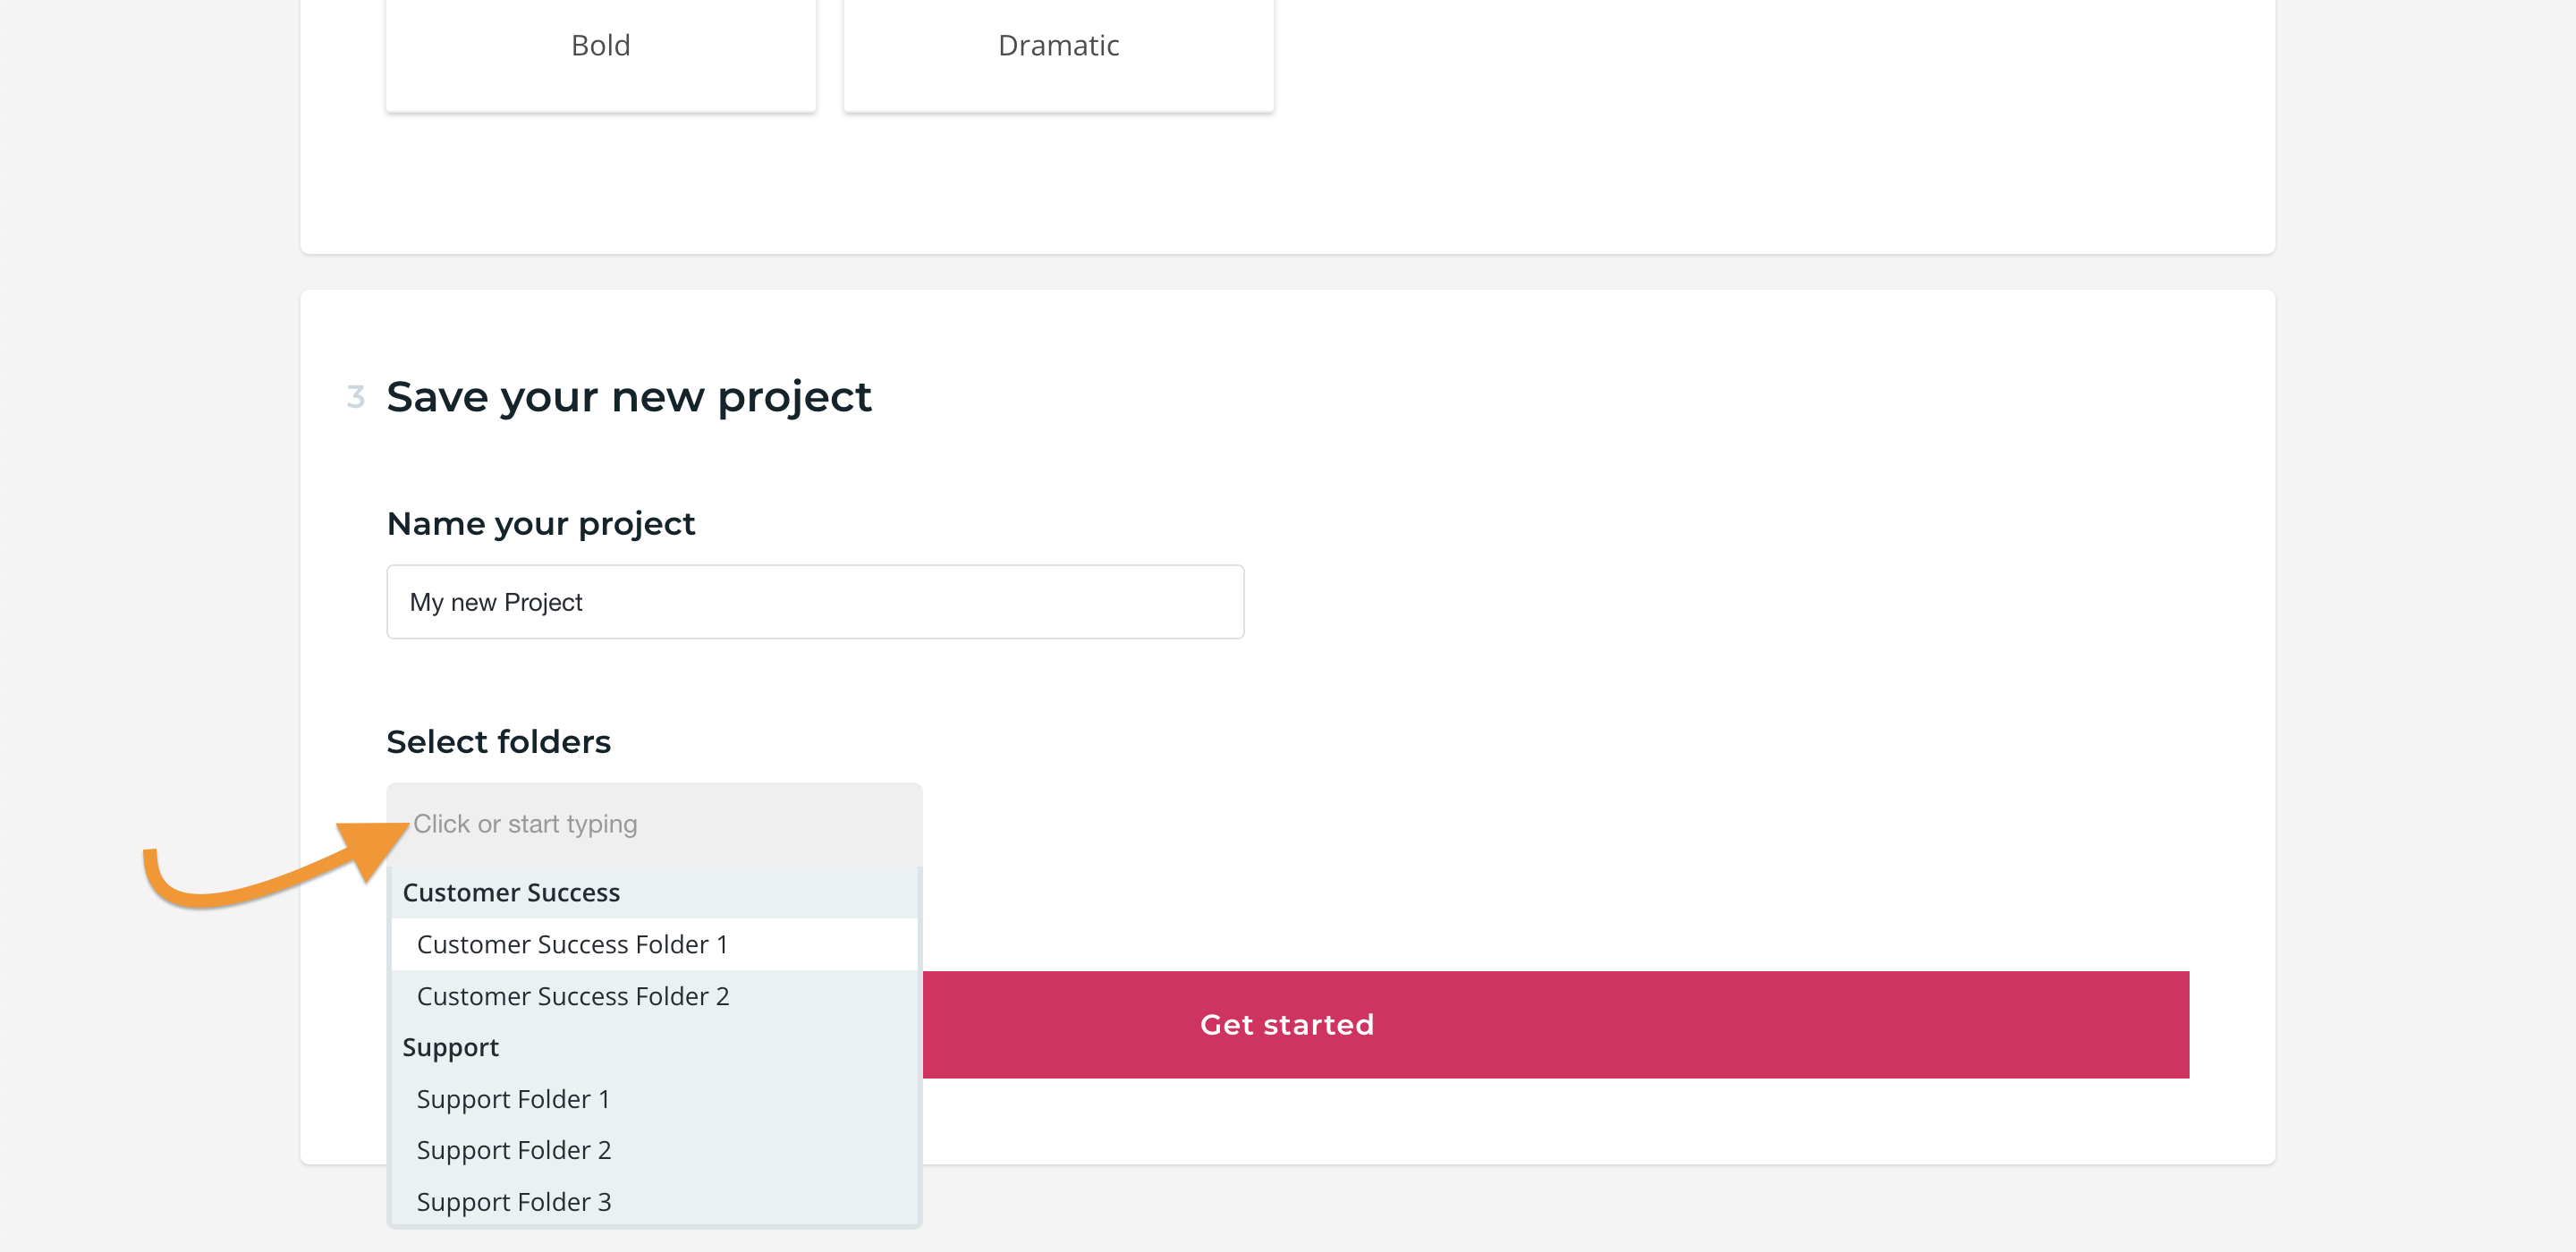This screenshot has height=1252, width=2576.
Task: Click the My new Project text
Action: (496, 602)
